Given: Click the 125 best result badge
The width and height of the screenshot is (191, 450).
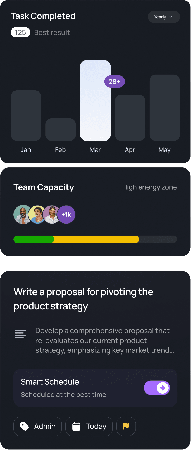Looking at the screenshot, I should click(20, 32).
